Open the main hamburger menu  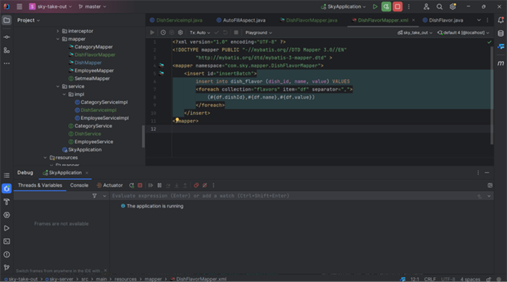click(20, 7)
